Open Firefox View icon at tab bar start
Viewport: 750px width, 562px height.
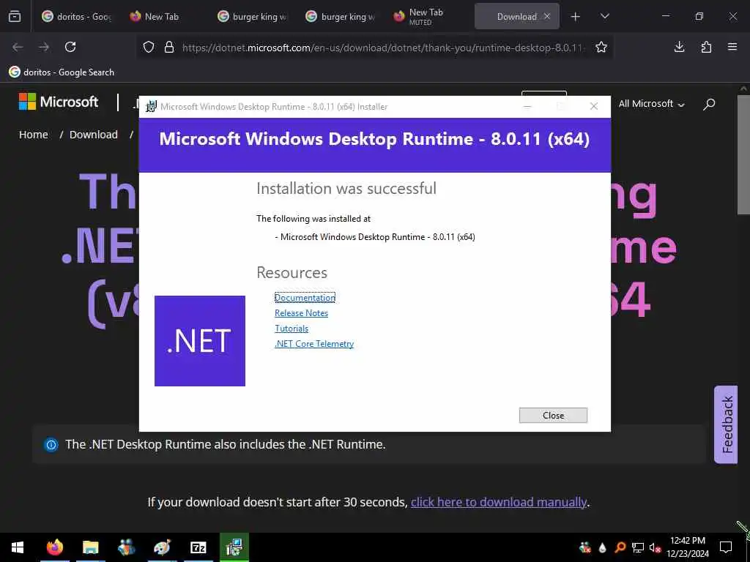(15, 16)
